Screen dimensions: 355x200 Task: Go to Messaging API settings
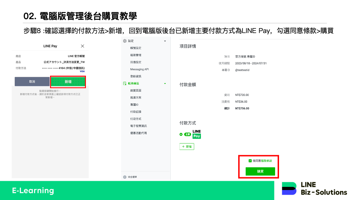(x=139, y=69)
